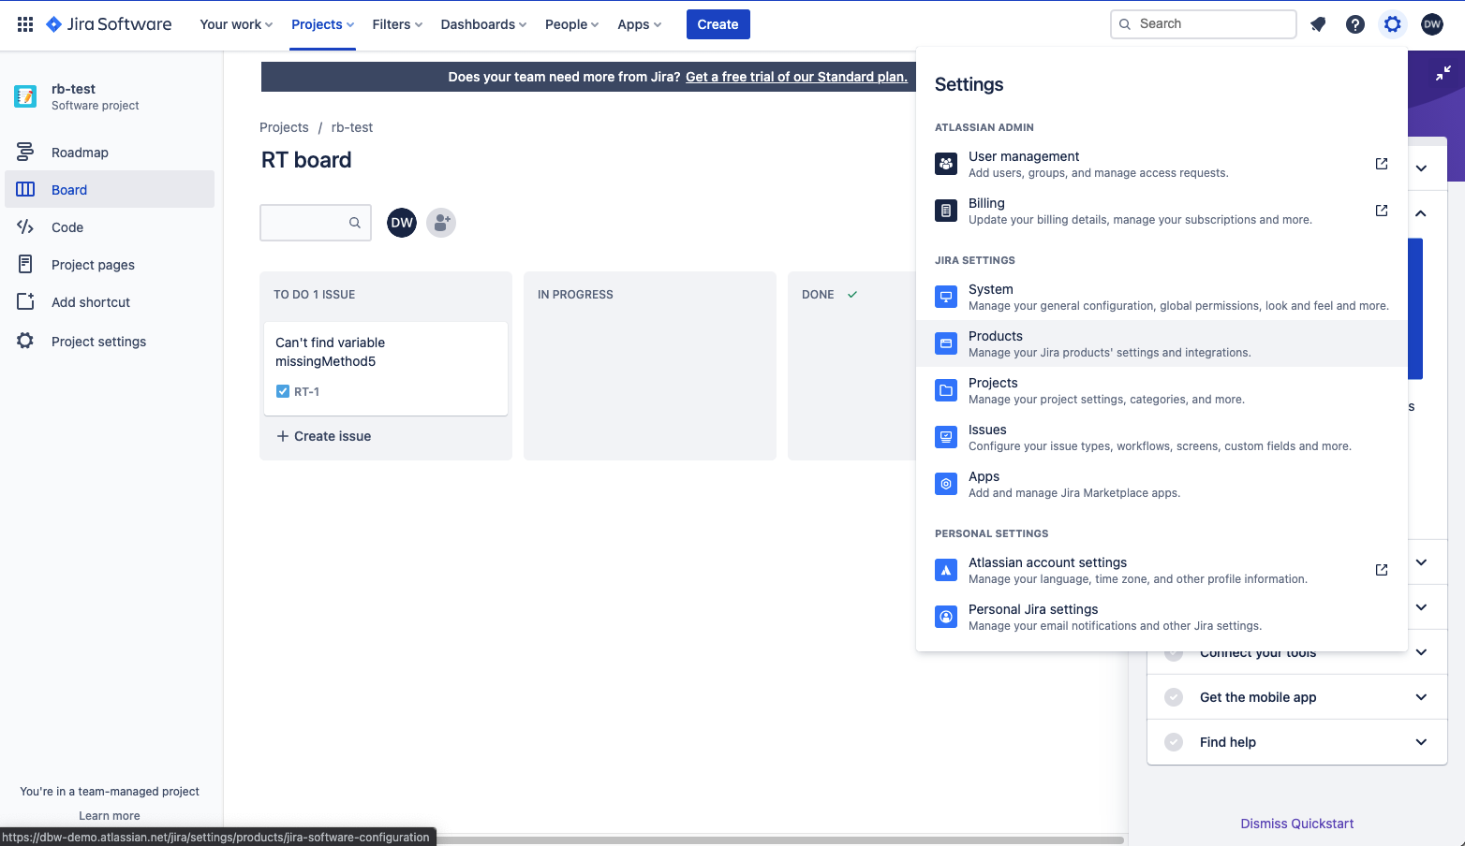Click the add people icon
Image resolution: width=1465 pixels, height=846 pixels.
click(x=441, y=223)
